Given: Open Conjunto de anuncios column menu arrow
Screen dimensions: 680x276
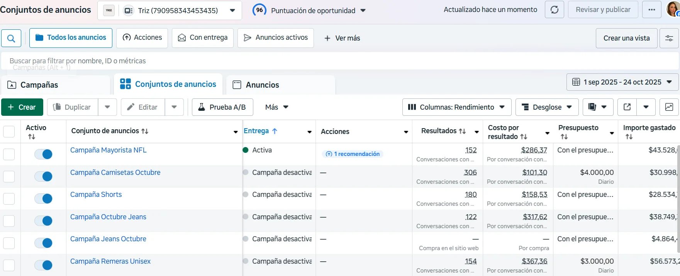Looking at the screenshot, I should pyautogui.click(x=236, y=132).
